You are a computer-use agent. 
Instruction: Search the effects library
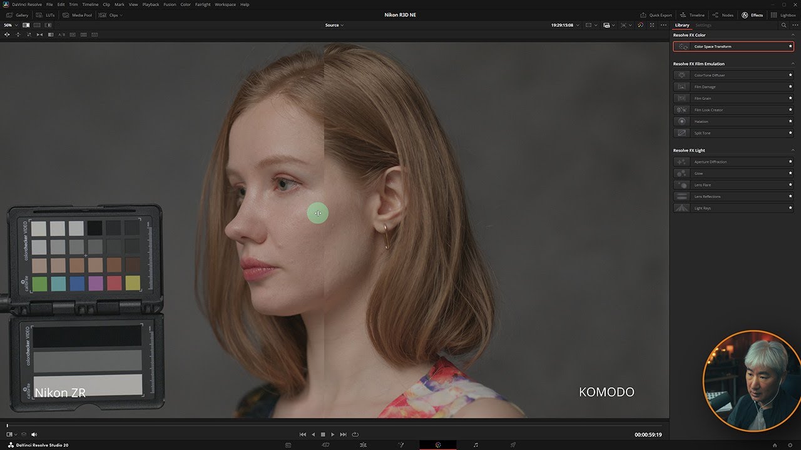pyautogui.click(x=783, y=25)
